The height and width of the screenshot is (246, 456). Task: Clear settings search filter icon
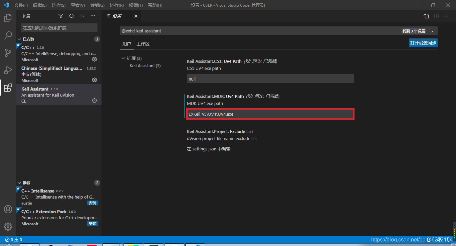[431, 31]
